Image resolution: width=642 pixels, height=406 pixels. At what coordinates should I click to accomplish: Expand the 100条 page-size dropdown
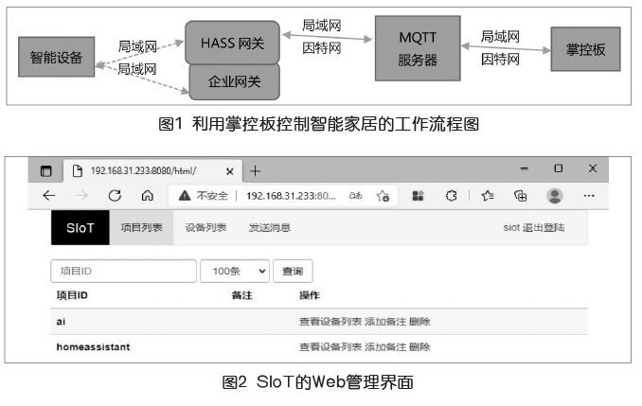point(235,271)
